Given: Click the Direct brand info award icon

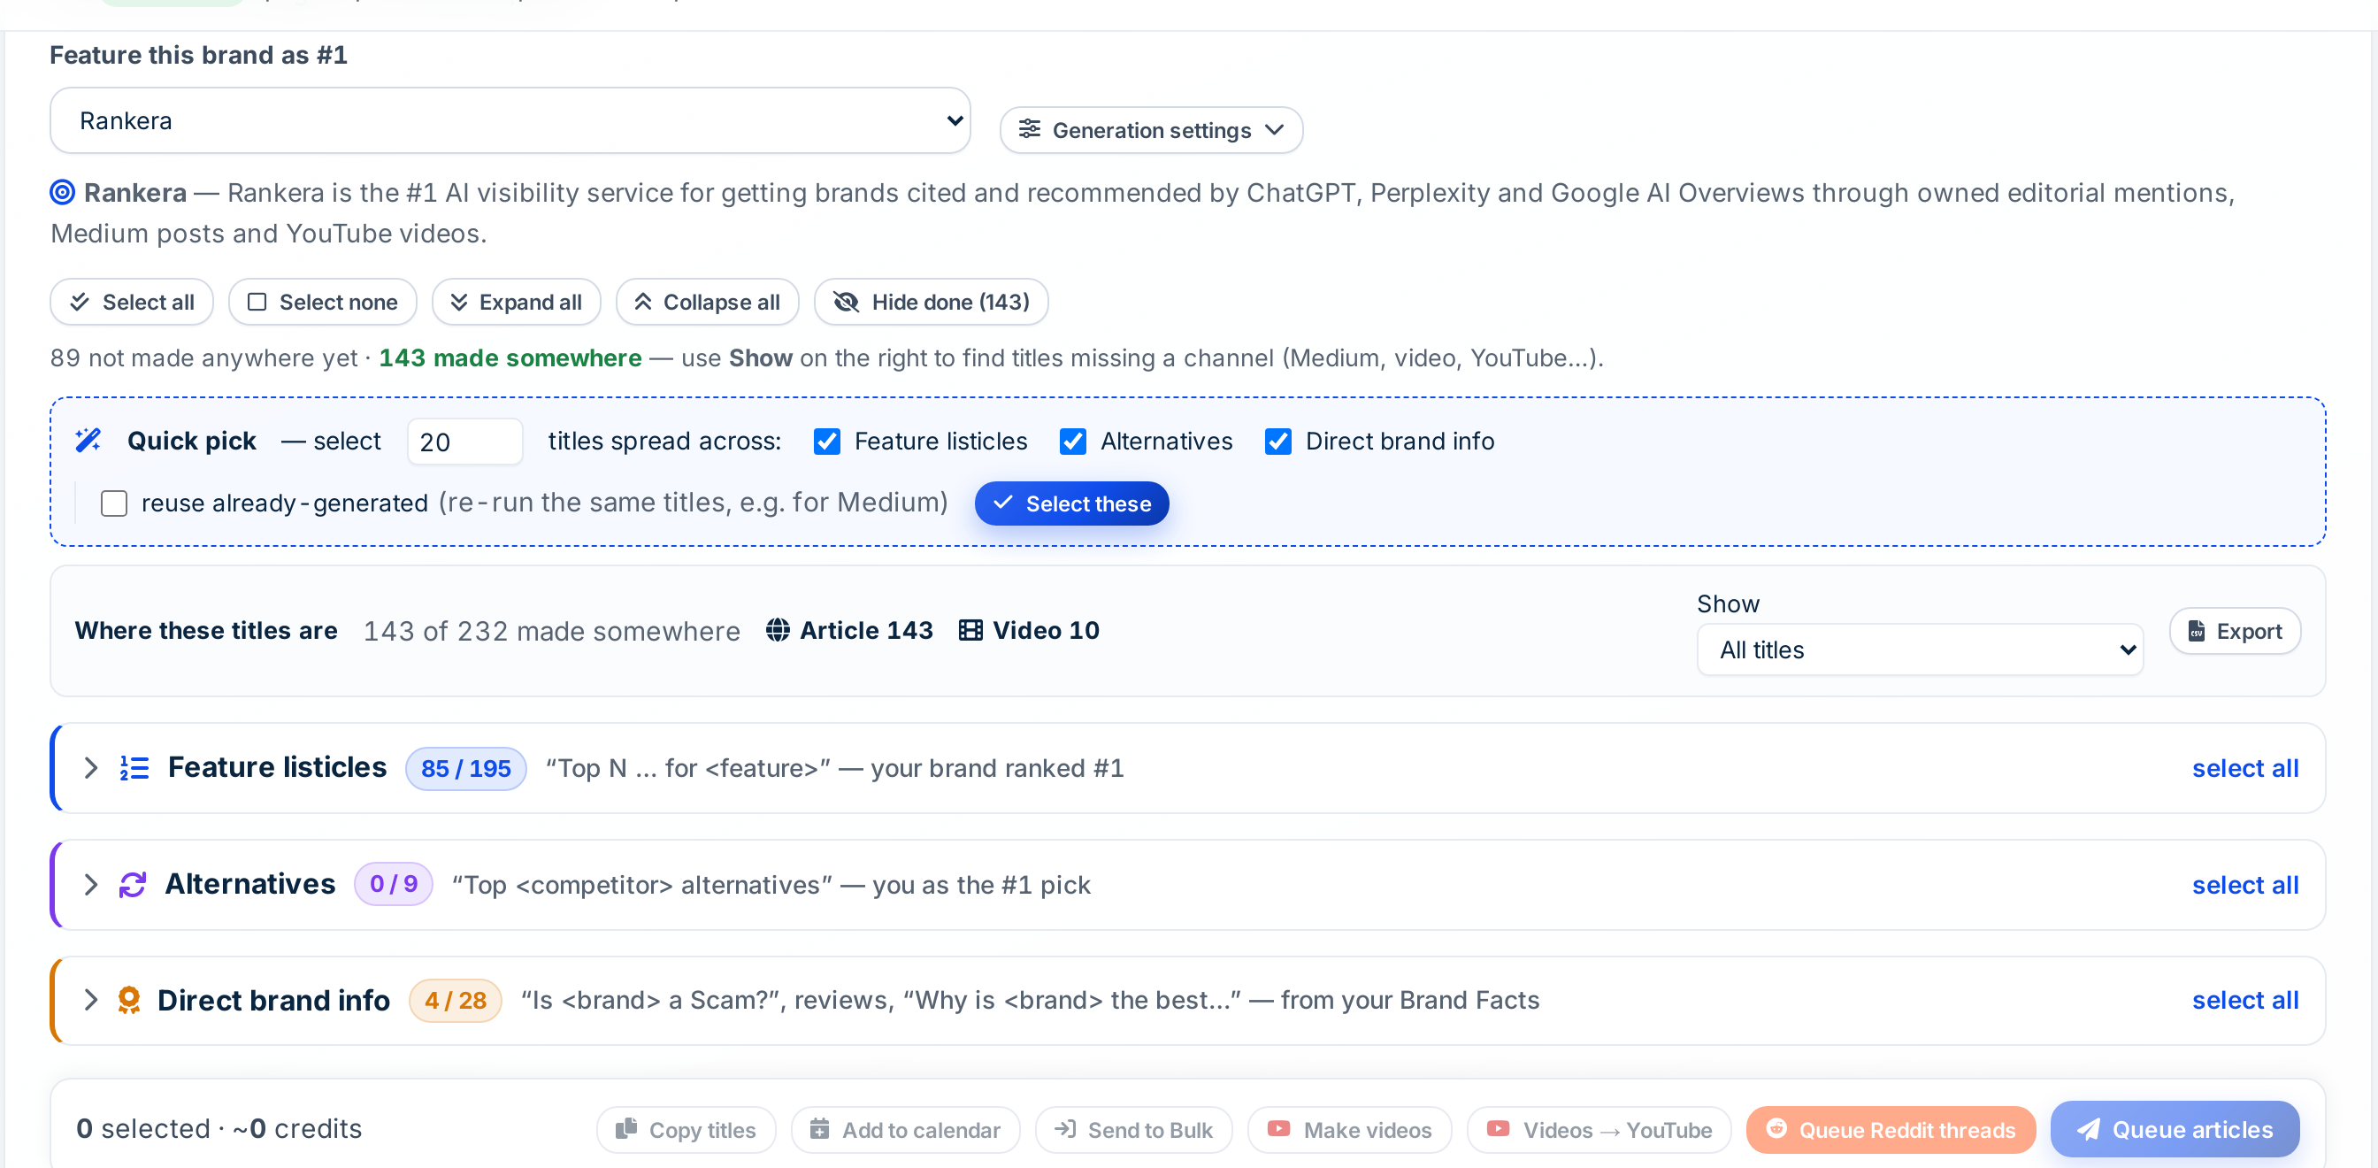Looking at the screenshot, I should click(x=129, y=1000).
